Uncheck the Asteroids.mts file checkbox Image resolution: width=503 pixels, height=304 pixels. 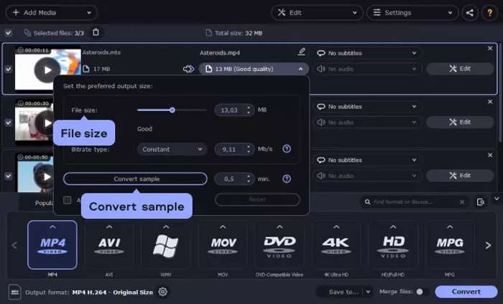coord(8,69)
